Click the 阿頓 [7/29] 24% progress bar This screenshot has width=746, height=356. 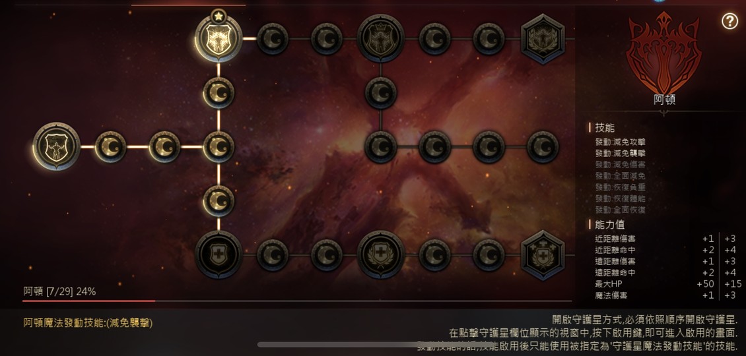(x=297, y=301)
